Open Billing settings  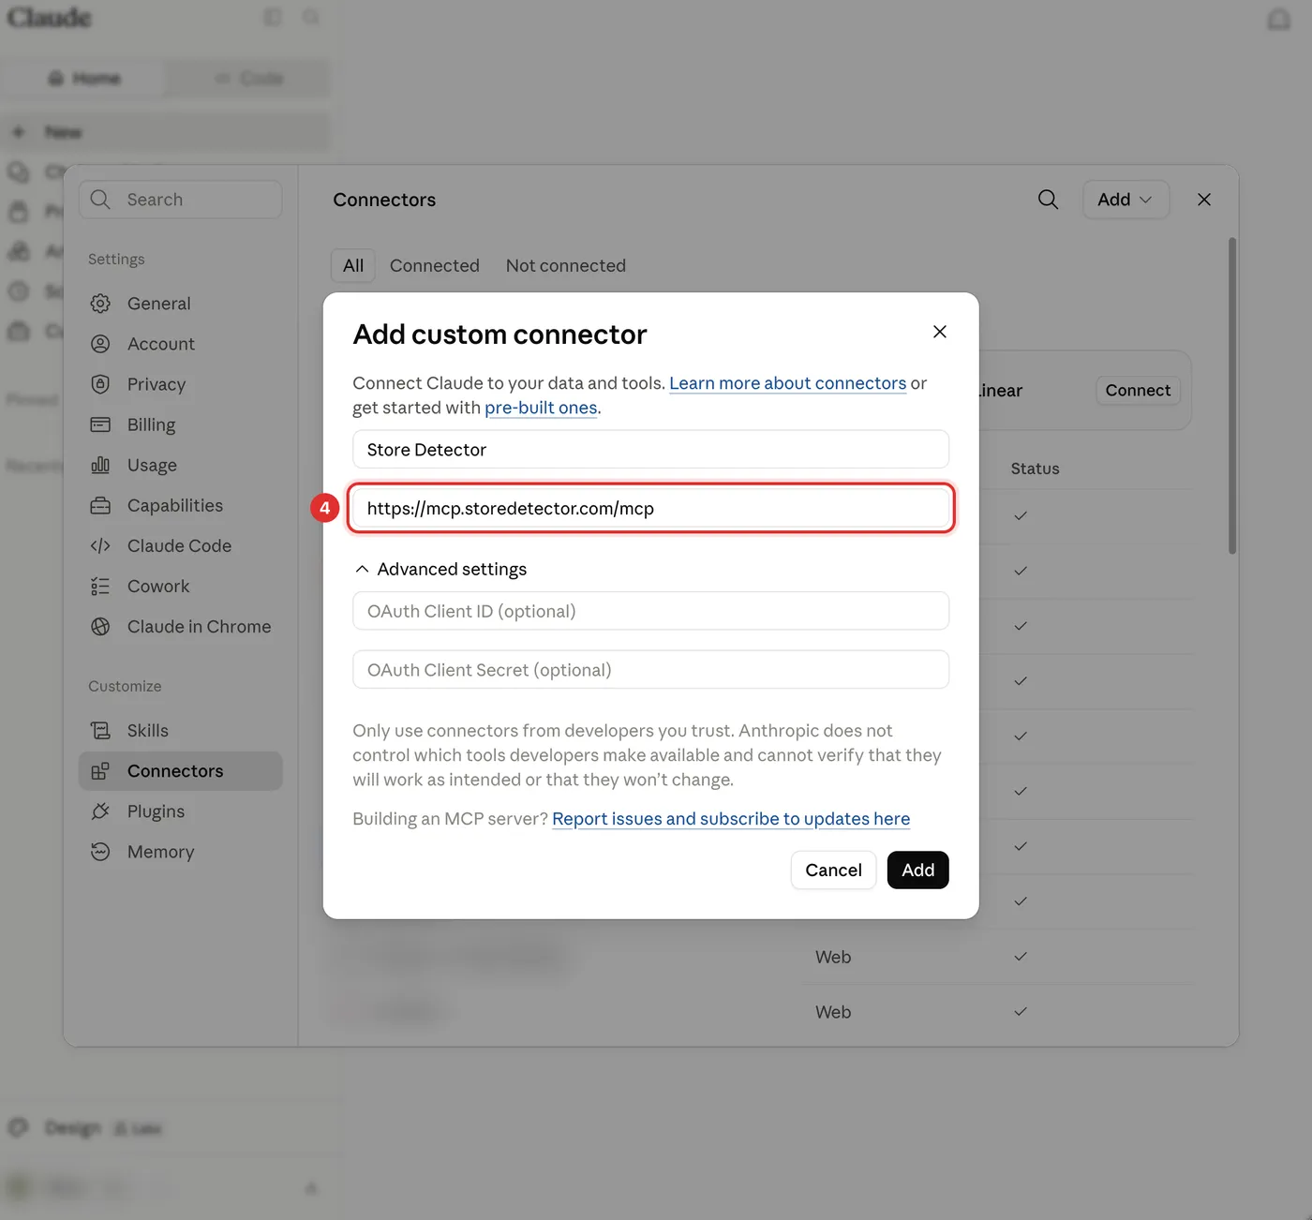click(181, 424)
